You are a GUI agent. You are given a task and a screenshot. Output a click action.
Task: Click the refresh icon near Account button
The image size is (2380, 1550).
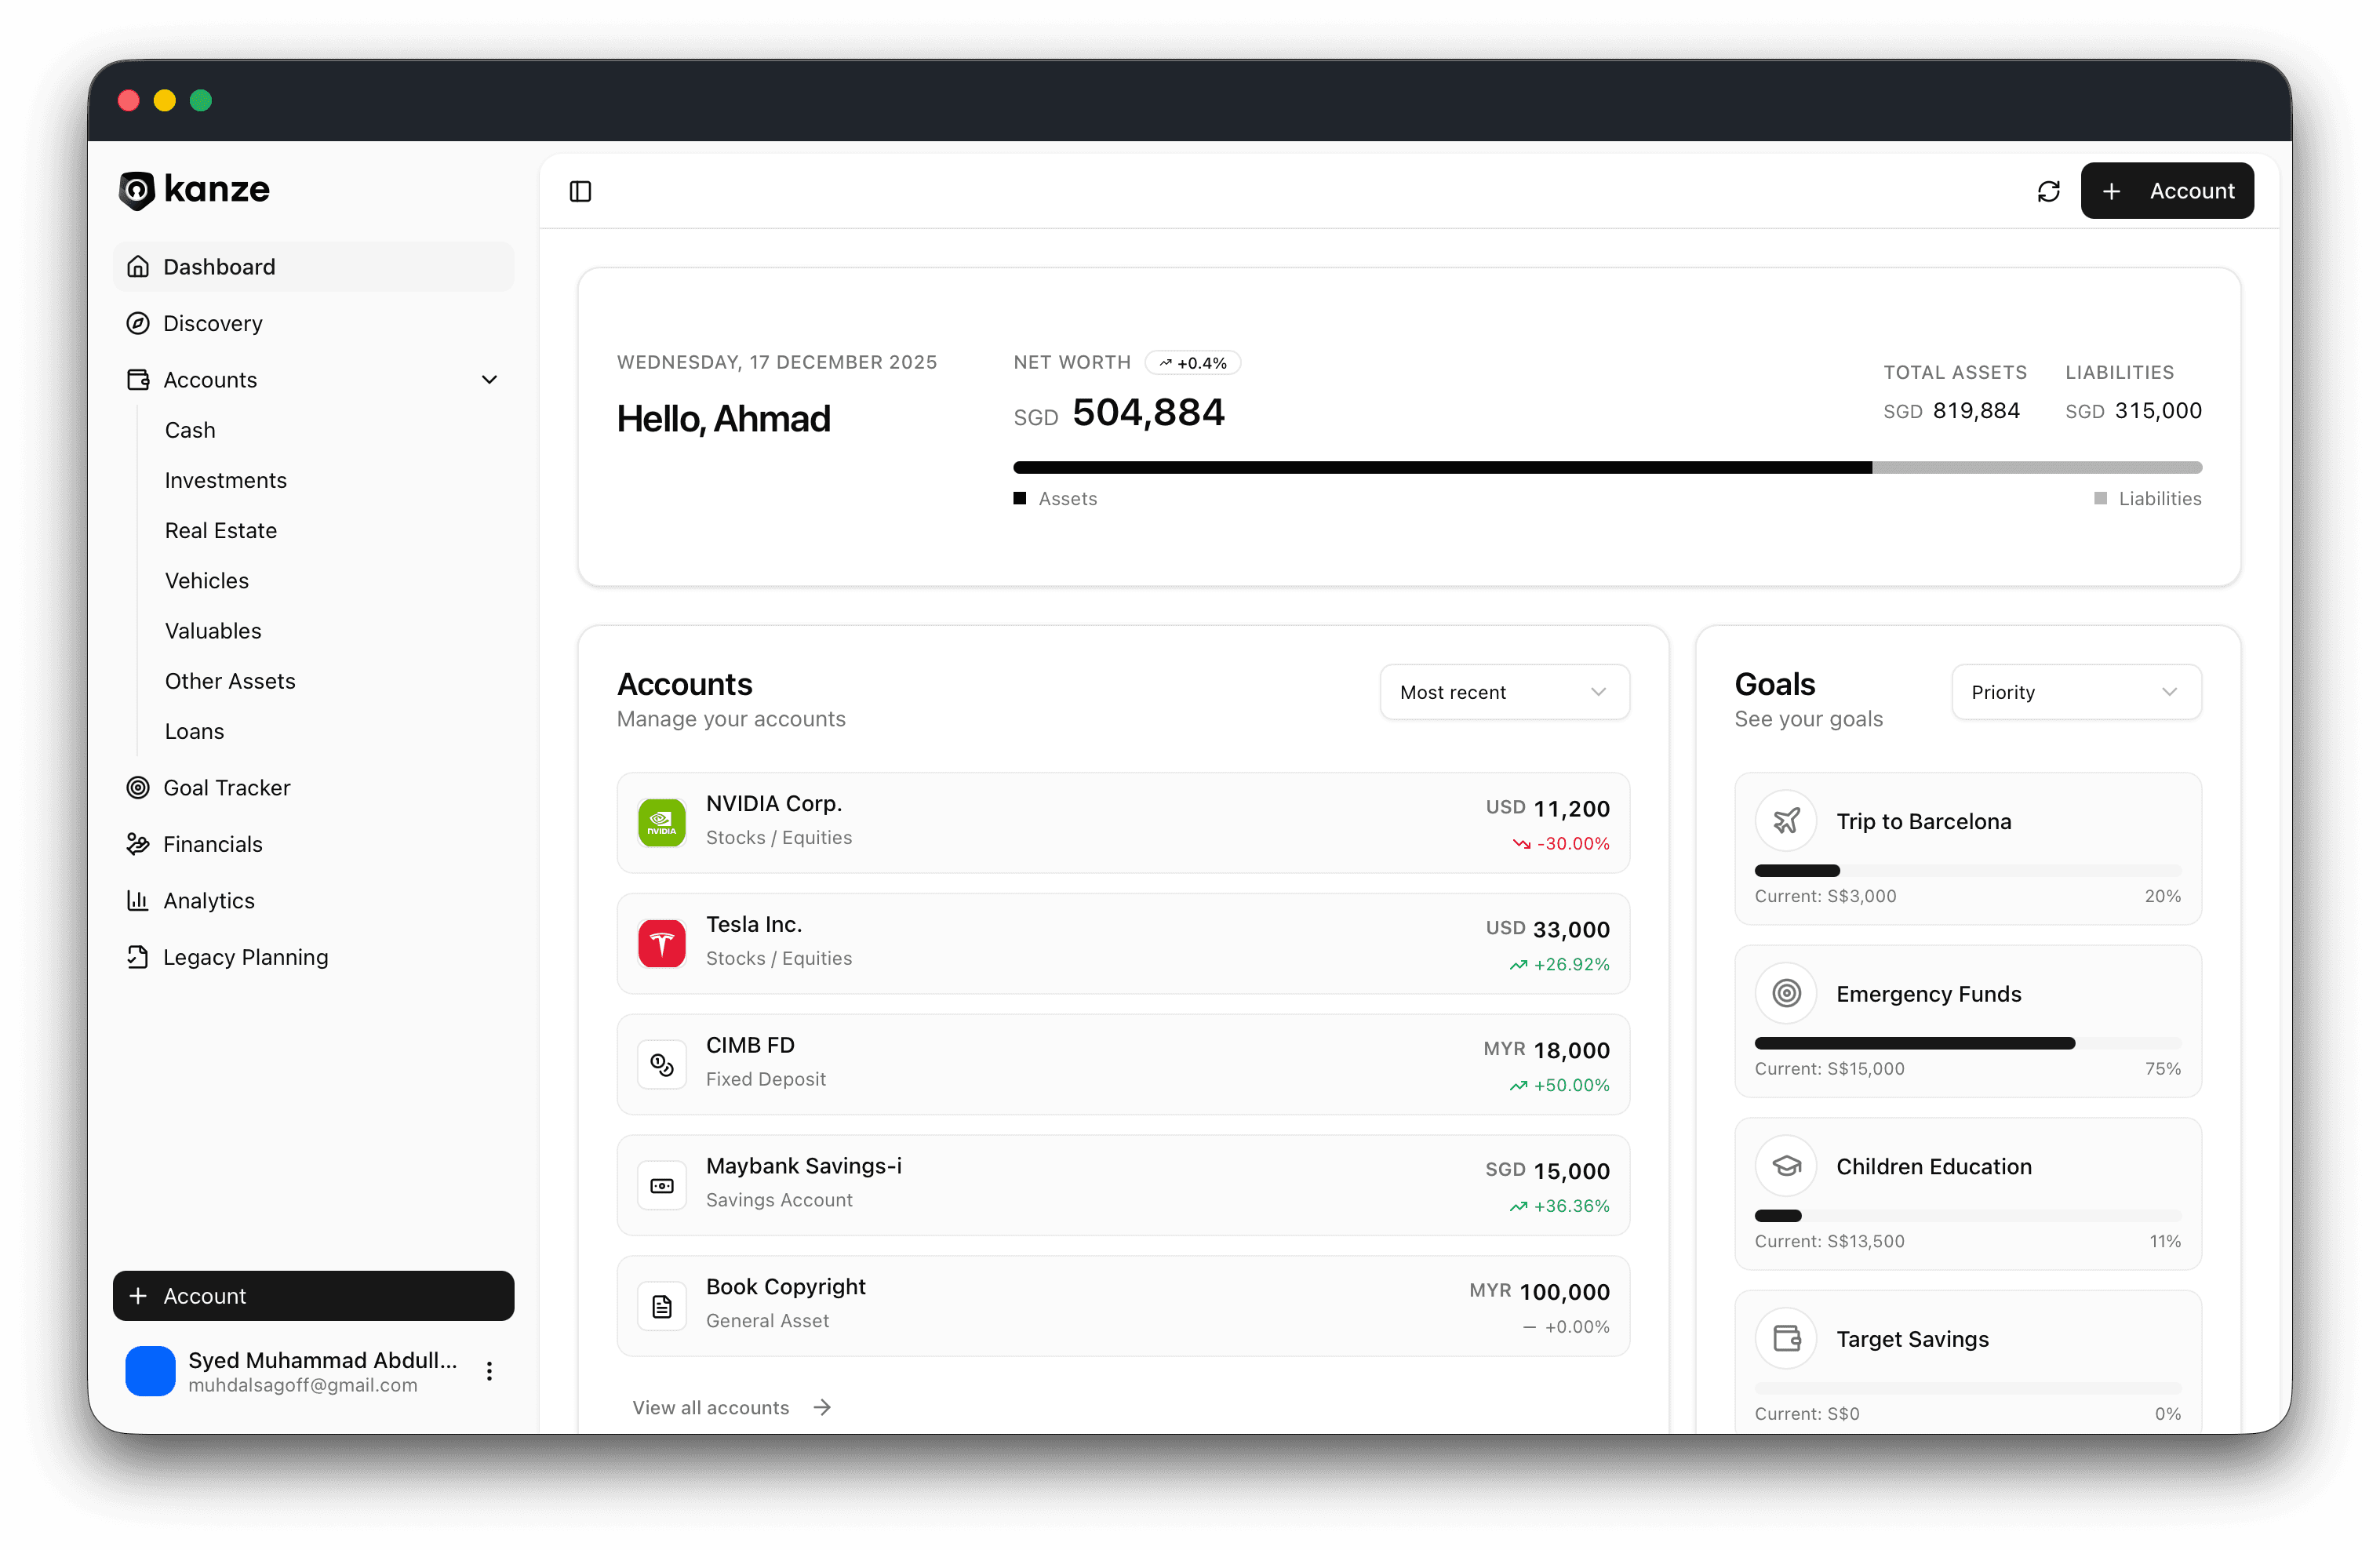pyautogui.click(x=2049, y=190)
